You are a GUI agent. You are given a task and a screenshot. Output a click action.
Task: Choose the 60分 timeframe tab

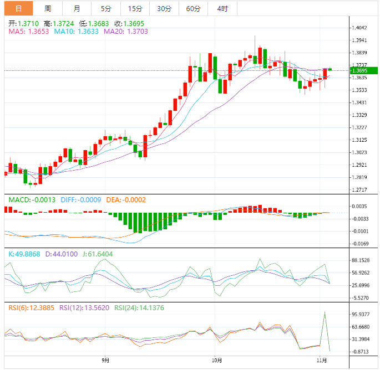[193, 8]
